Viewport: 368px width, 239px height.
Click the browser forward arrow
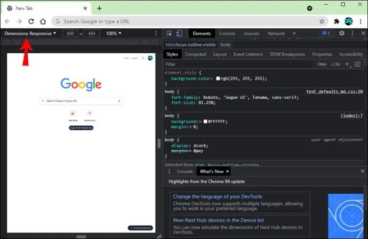[x=19, y=21]
